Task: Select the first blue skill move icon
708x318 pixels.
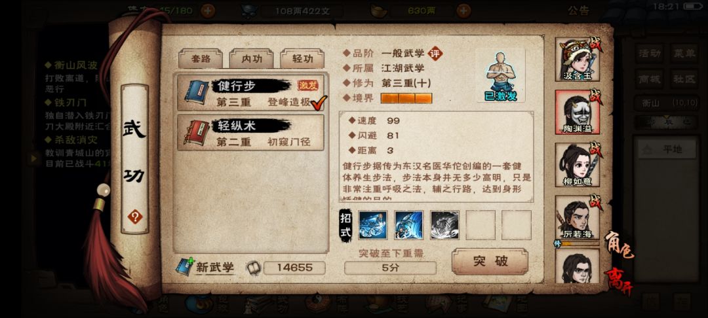Action: coord(372,225)
